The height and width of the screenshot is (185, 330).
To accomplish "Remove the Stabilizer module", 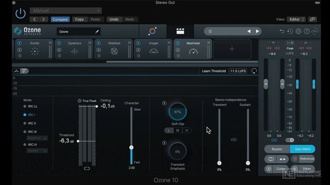I will (x=129, y=43).
